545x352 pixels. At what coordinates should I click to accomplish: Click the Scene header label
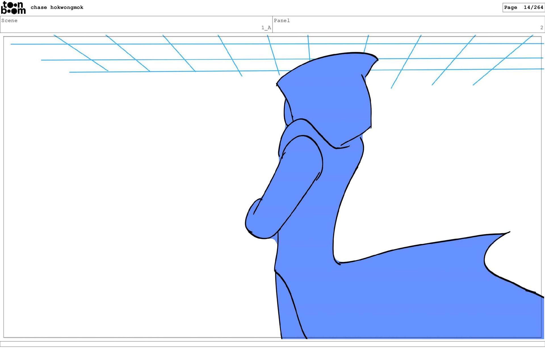tap(9, 20)
